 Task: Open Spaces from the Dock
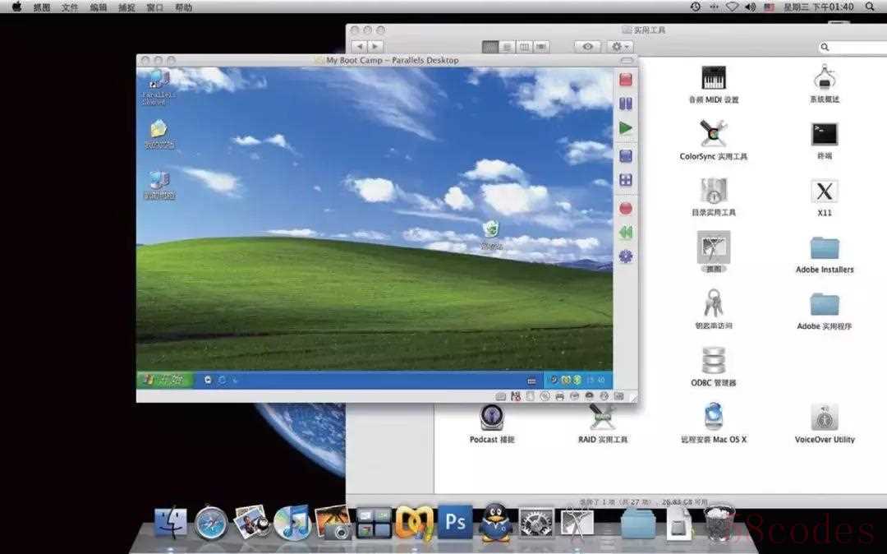[374, 522]
